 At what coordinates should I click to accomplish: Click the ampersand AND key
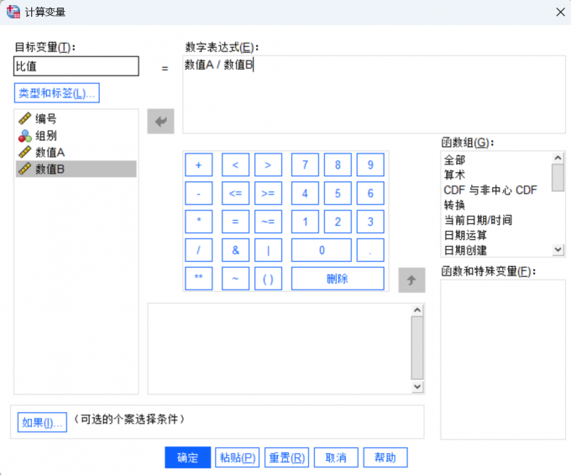[x=235, y=250]
